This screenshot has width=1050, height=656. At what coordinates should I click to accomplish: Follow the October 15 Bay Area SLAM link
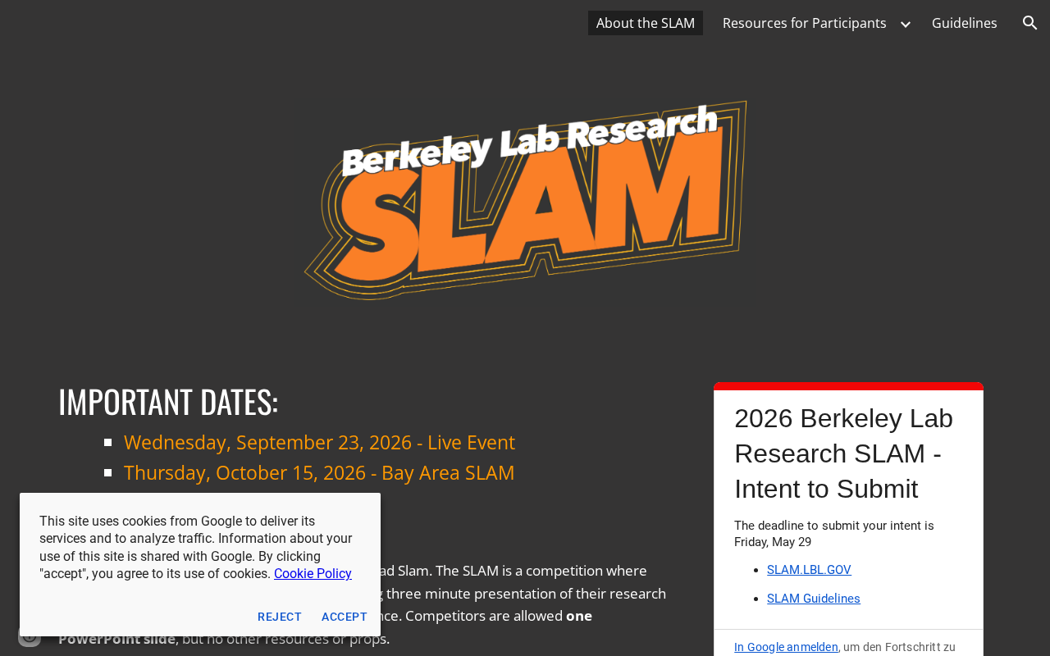[x=319, y=472]
